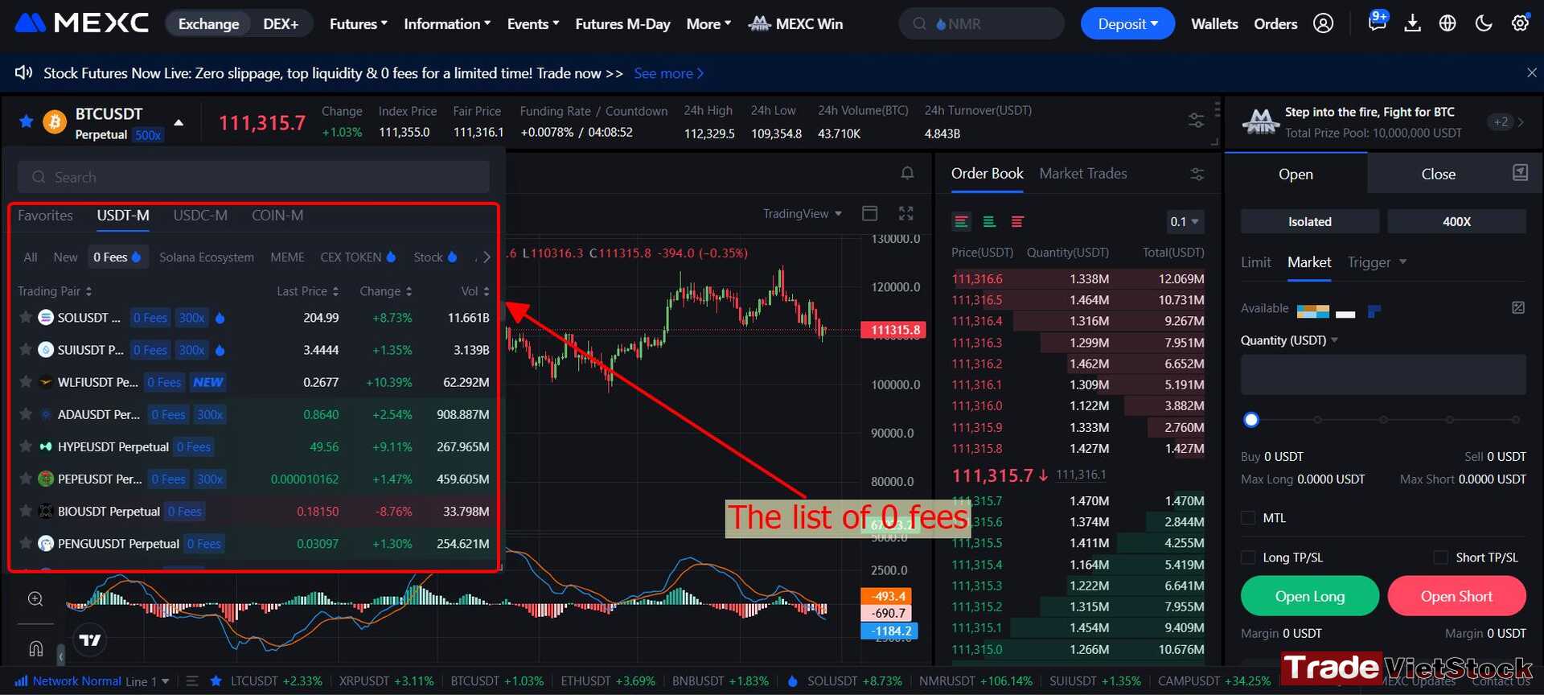Open the calculator icon beside the Close tab
The image size is (1544, 695).
pos(1520,173)
